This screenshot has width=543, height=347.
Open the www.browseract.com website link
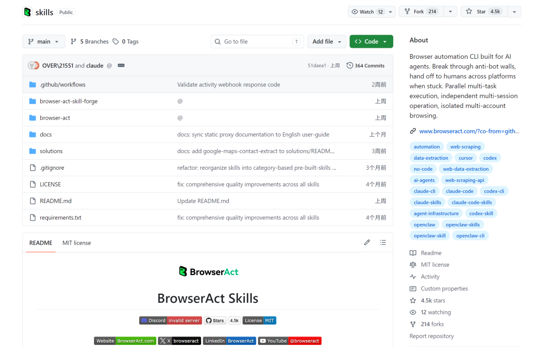(469, 131)
